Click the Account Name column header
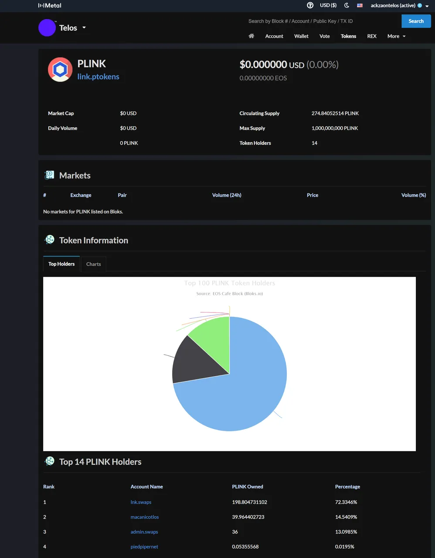Screen dimensions: 435x558 point(146,487)
